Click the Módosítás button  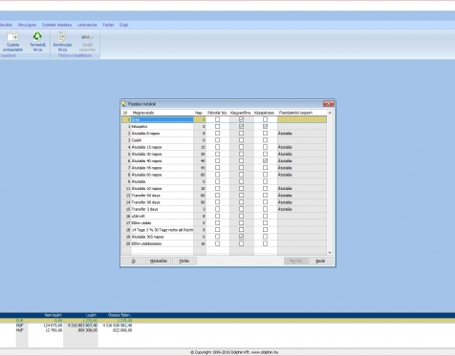159,261
